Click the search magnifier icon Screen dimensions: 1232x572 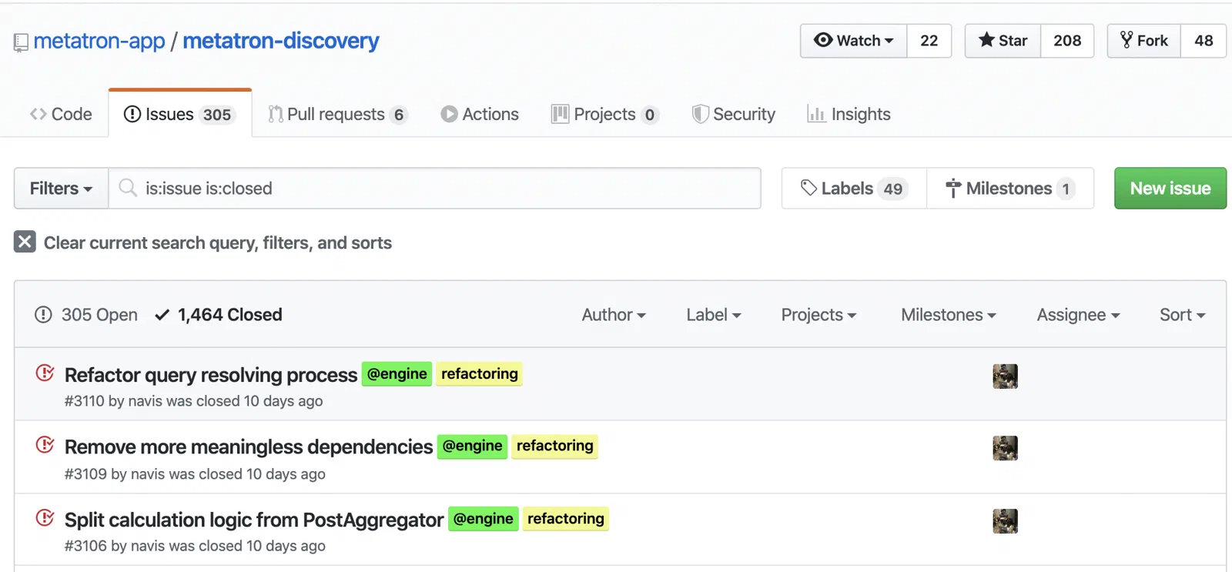[x=128, y=188]
